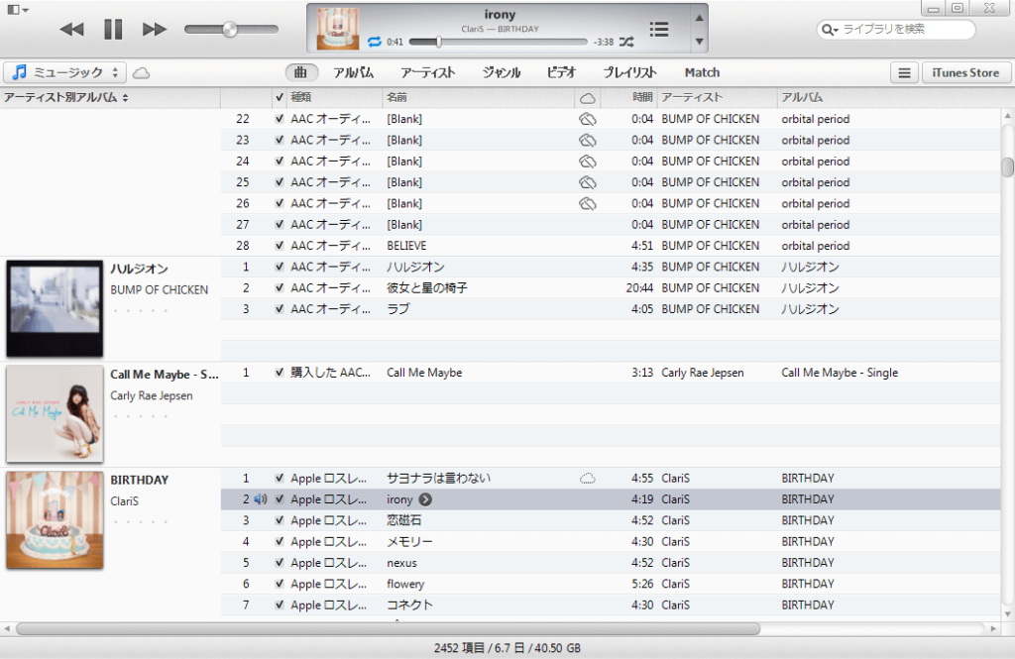
Task: Switch to the ビデオ tab
Action: click(561, 72)
